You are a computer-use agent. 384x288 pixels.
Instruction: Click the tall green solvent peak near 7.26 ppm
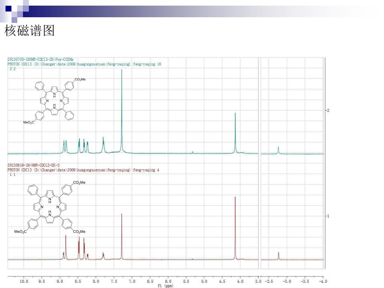(122, 111)
